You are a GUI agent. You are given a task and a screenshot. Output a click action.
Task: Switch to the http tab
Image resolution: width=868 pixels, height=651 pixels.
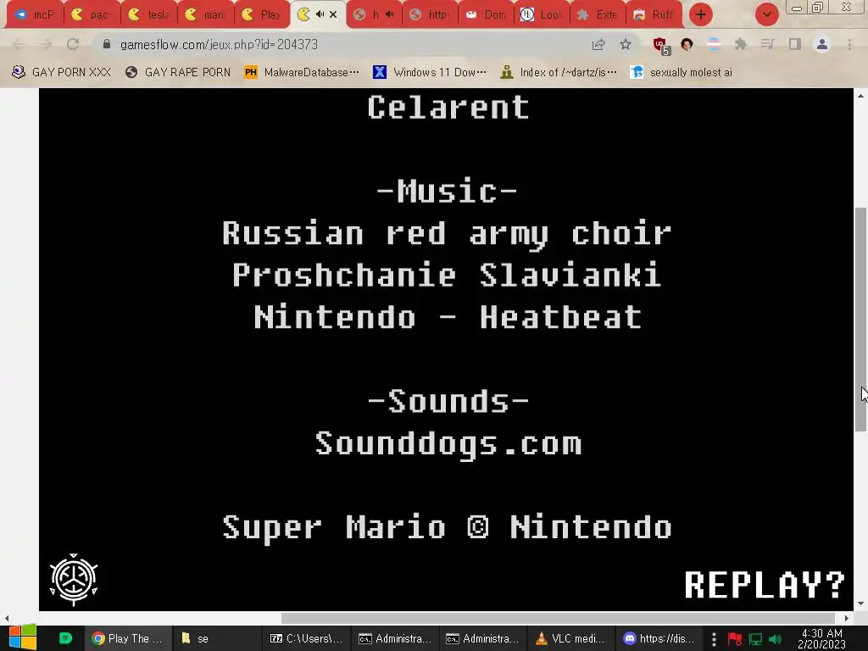(x=430, y=15)
